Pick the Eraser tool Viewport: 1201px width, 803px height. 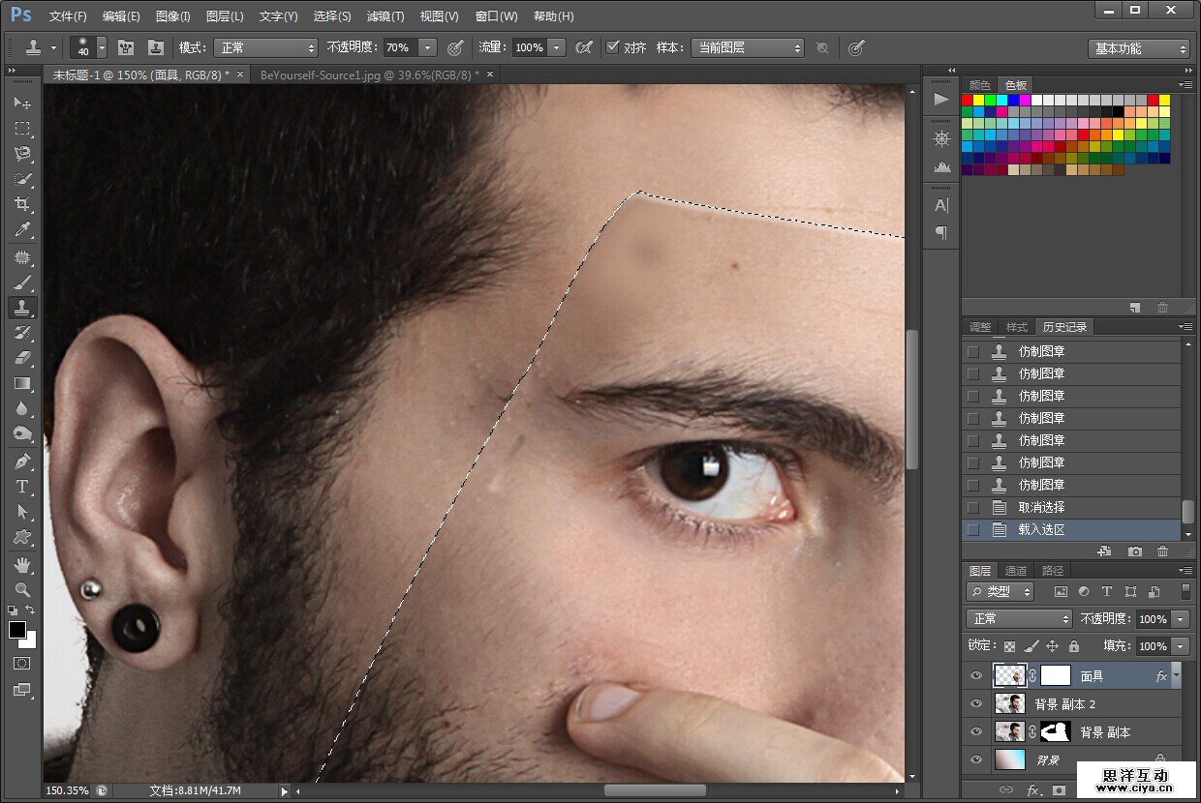click(22, 358)
